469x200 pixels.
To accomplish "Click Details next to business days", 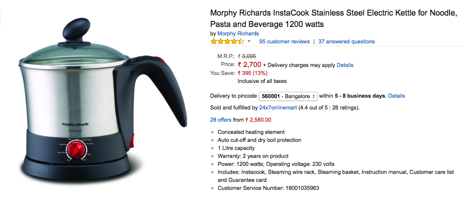I will (396, 96).
